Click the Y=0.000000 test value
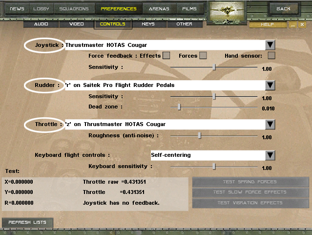Viewport: 312px width, 235px height. (x=19, y=192)
